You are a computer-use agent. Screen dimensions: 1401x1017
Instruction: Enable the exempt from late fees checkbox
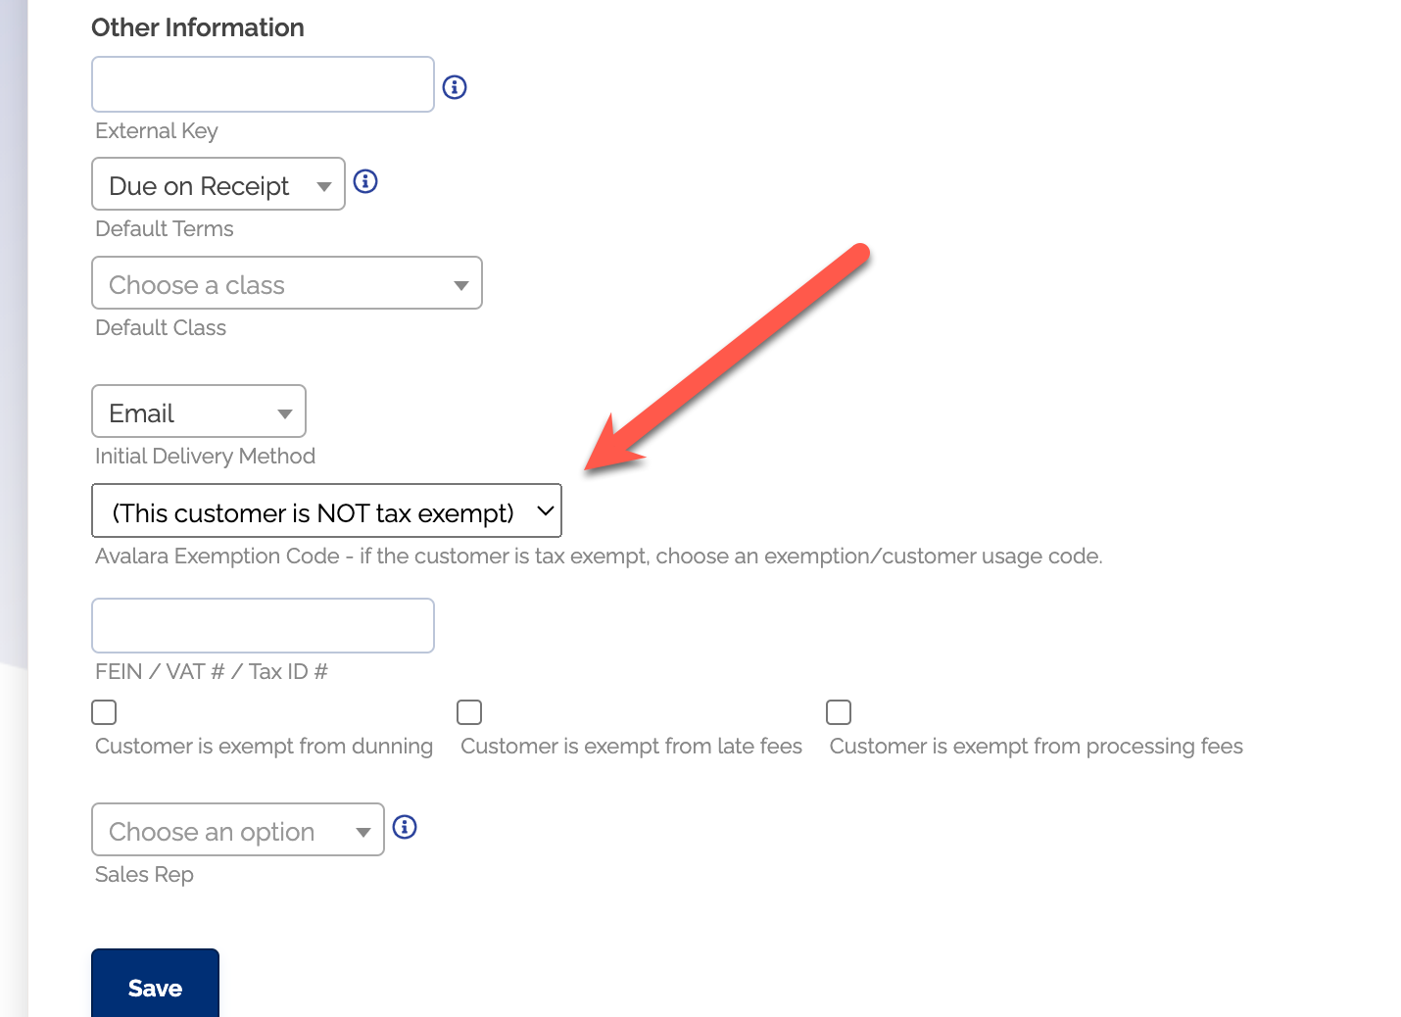click(x=469, y=712)
